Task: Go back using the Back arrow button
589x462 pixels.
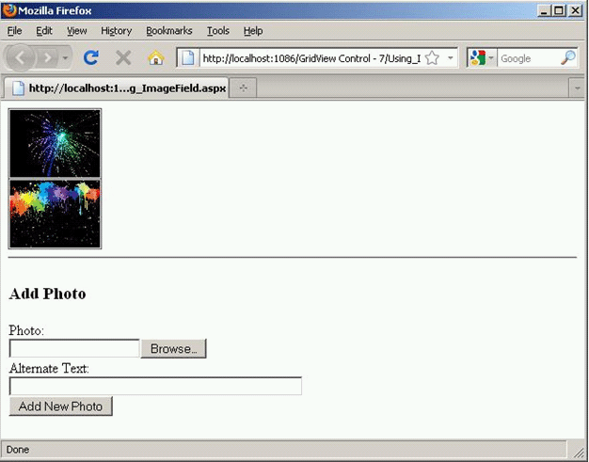Action: pos(21,57)
